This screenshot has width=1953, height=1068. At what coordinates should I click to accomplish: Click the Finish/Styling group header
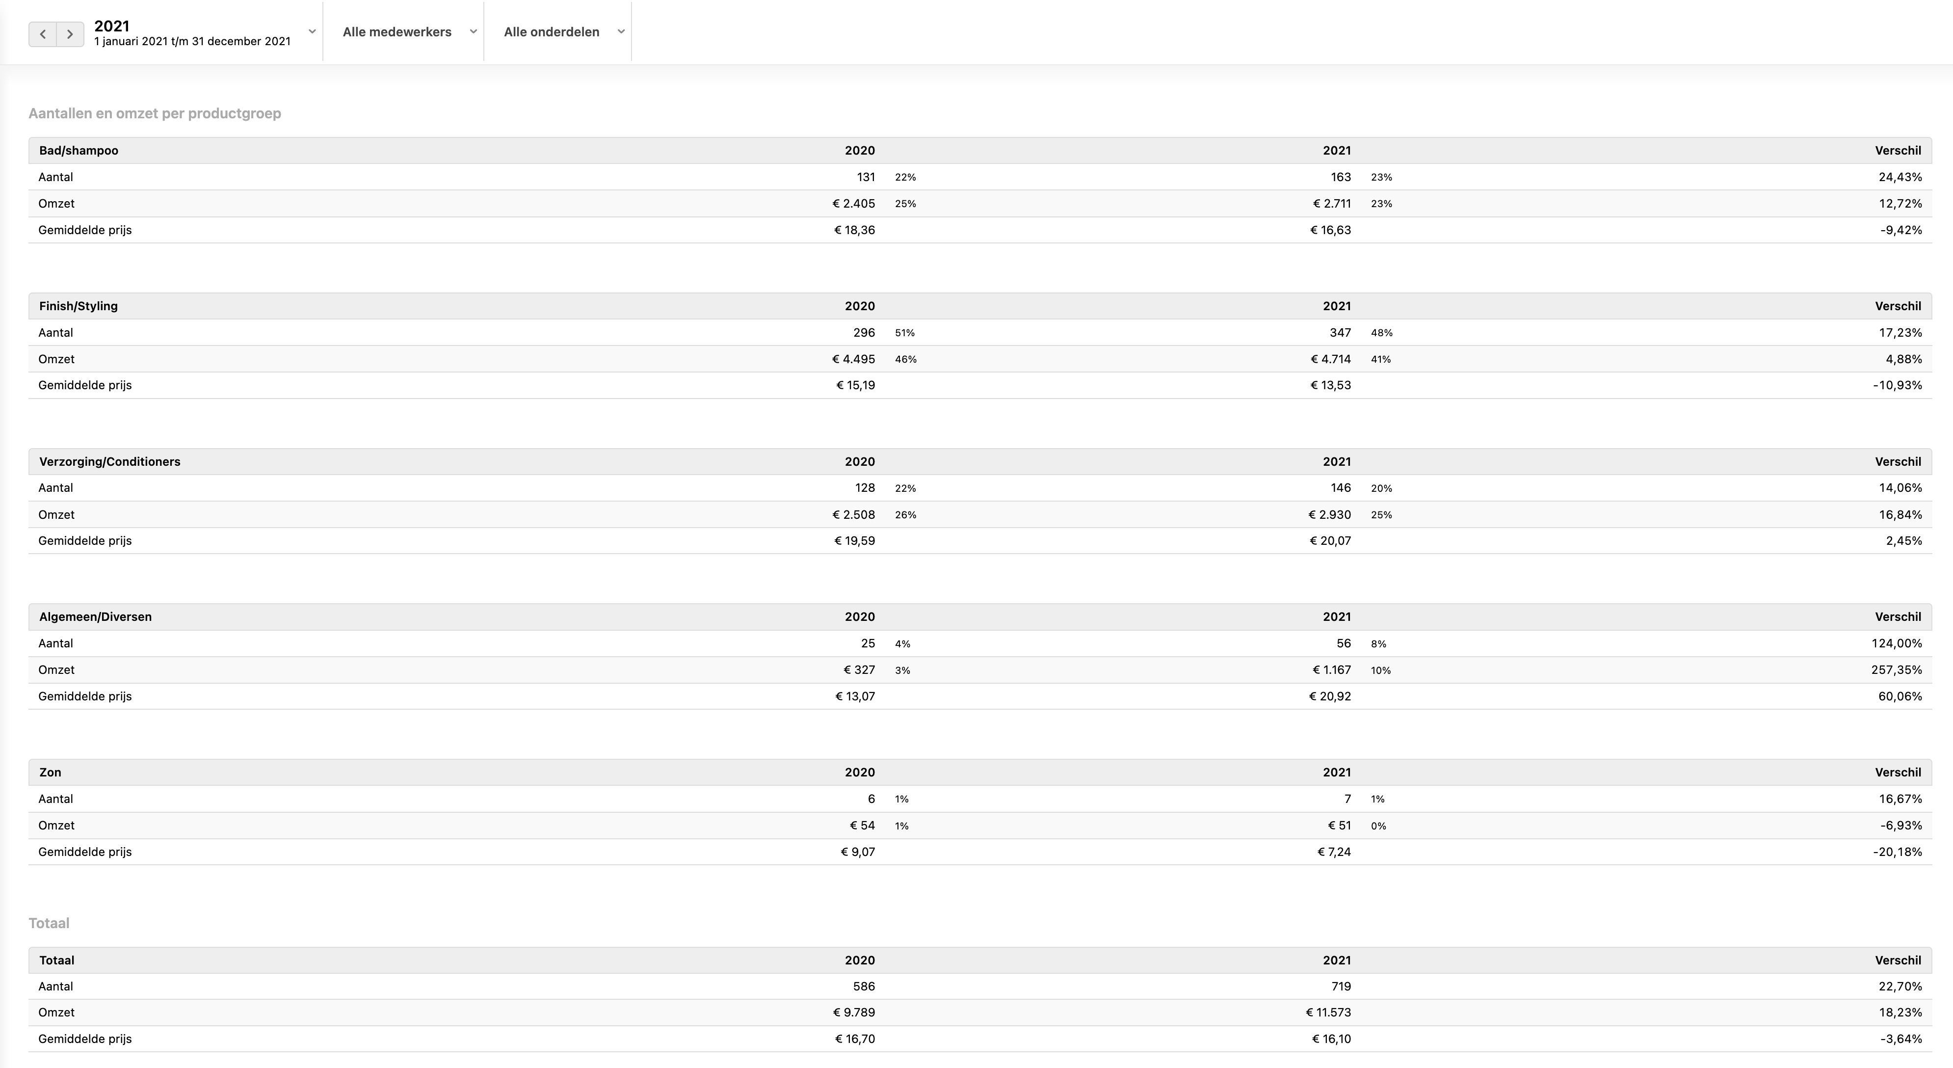click(x=78, y=306)
